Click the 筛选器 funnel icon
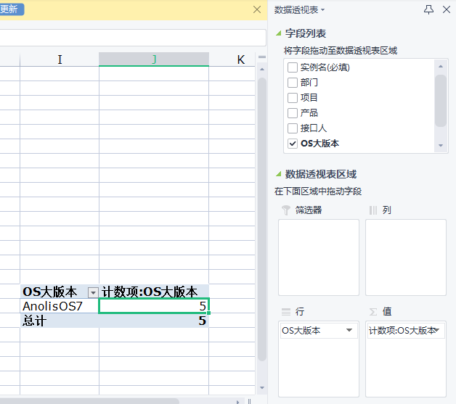 click(286, 210)
